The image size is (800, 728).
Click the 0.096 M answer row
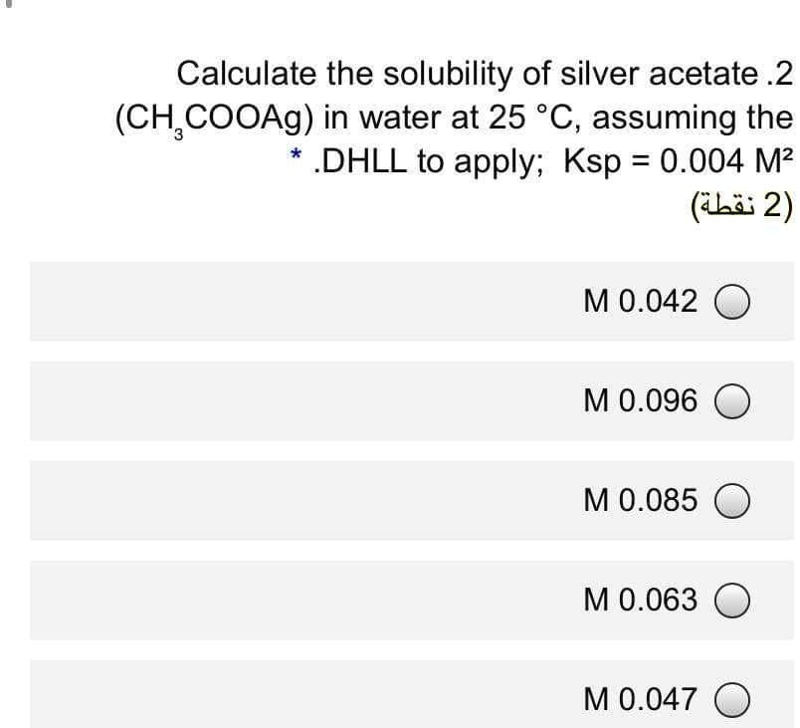pos(398,401)
